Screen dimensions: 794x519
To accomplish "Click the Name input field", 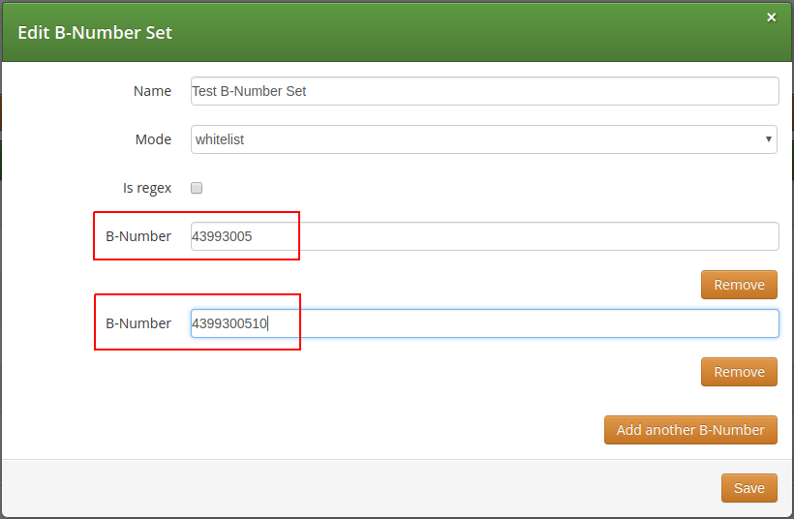I will tap(484, 91).
